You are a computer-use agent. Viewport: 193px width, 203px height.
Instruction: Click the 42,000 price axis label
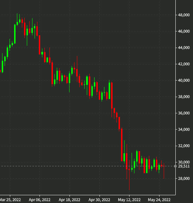184,64
